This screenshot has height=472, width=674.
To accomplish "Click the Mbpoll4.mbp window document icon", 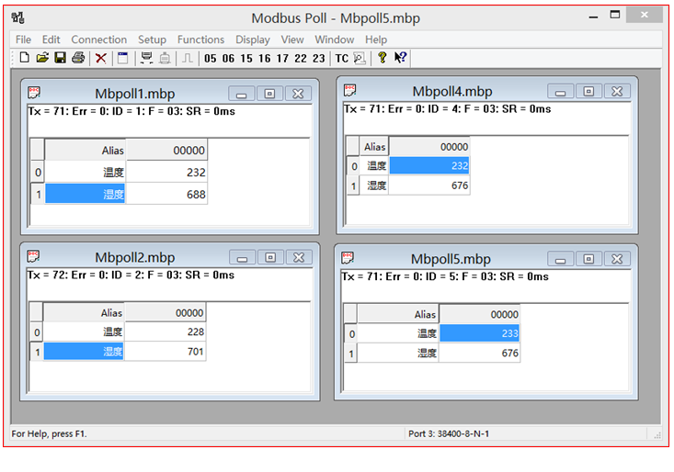I will coord(350,90).
